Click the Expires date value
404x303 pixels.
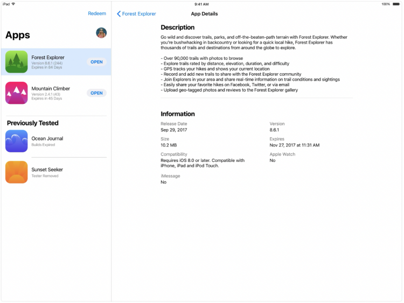pyautogui.click(x=294, y=145)
